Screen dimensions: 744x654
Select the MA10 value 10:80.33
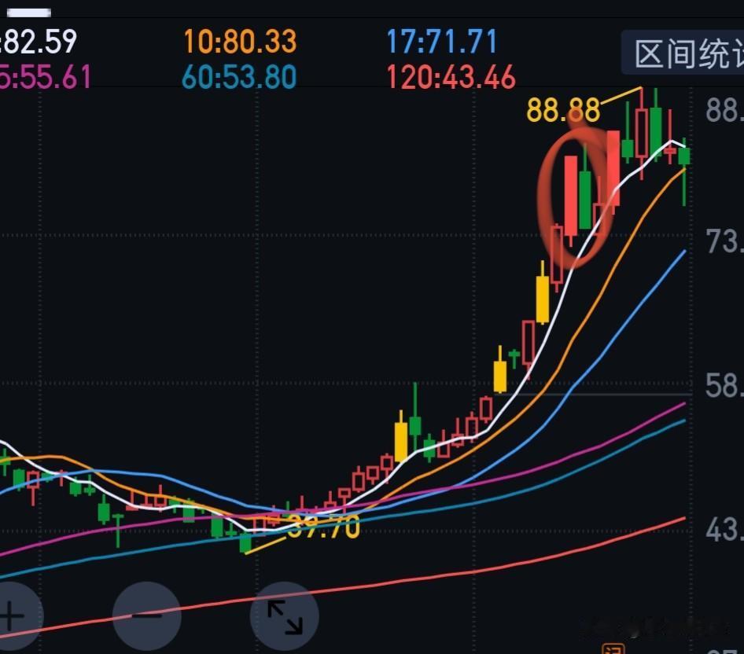pos(240,41)
